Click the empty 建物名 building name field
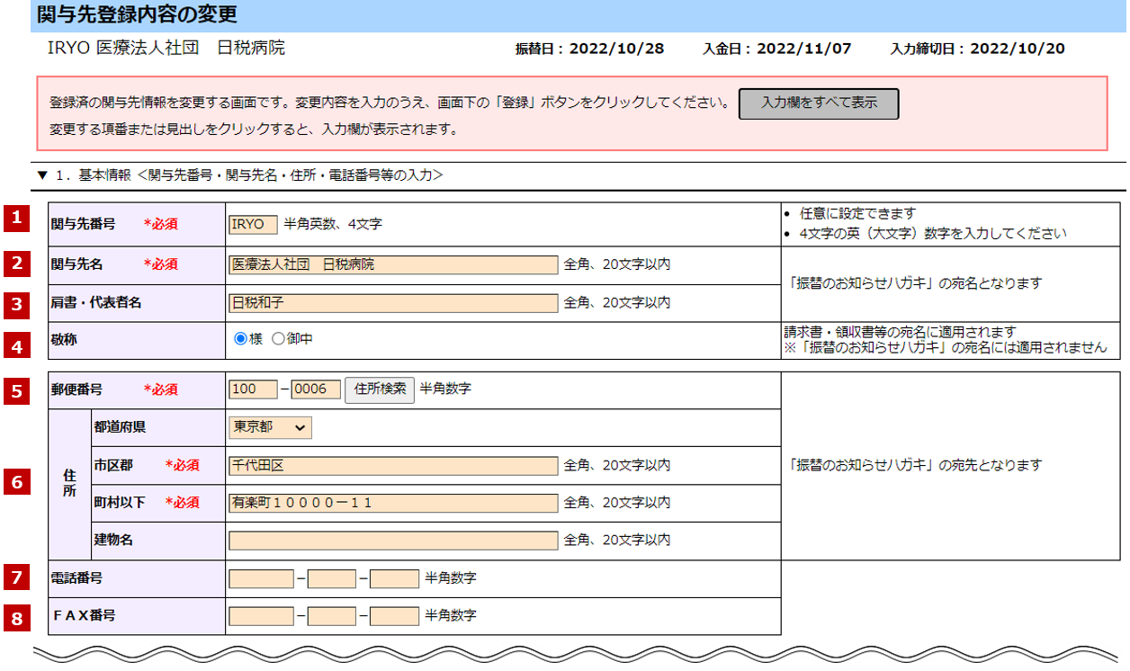 (x=393, y=541)
